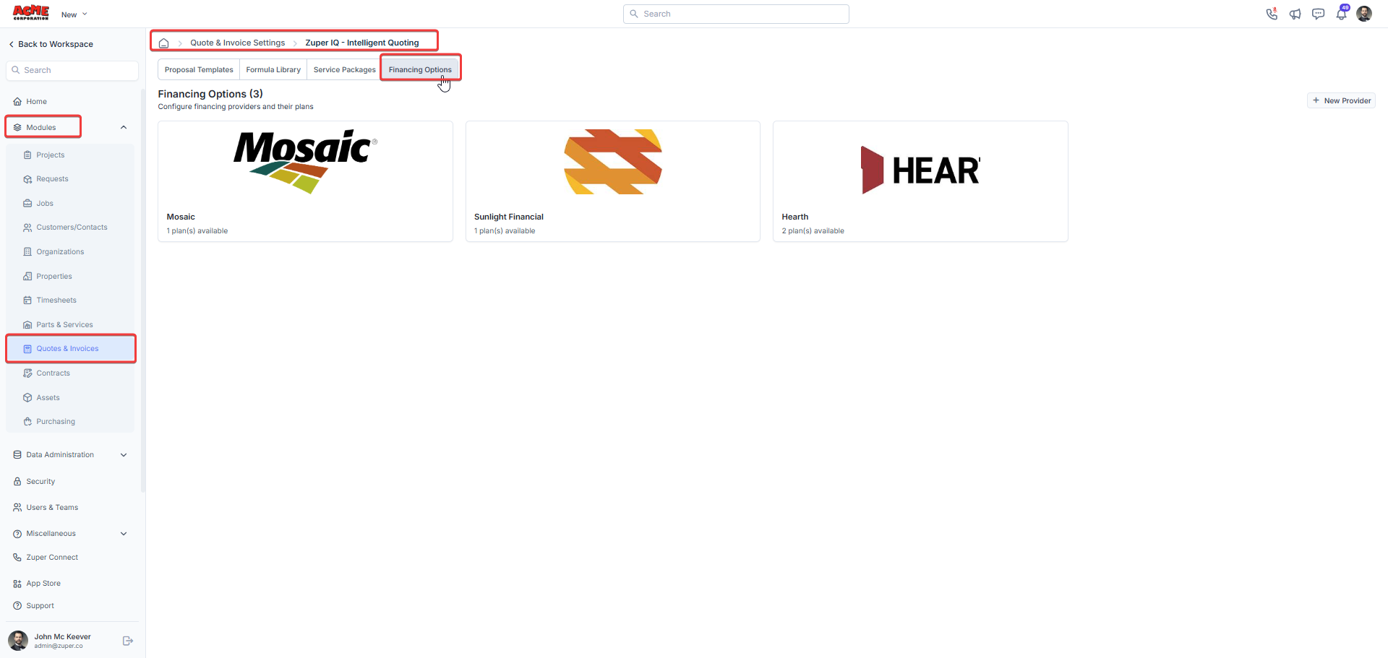Screen dimensions: 1388x658
Task: Open the notifications bell icon
Action: 1341,14
